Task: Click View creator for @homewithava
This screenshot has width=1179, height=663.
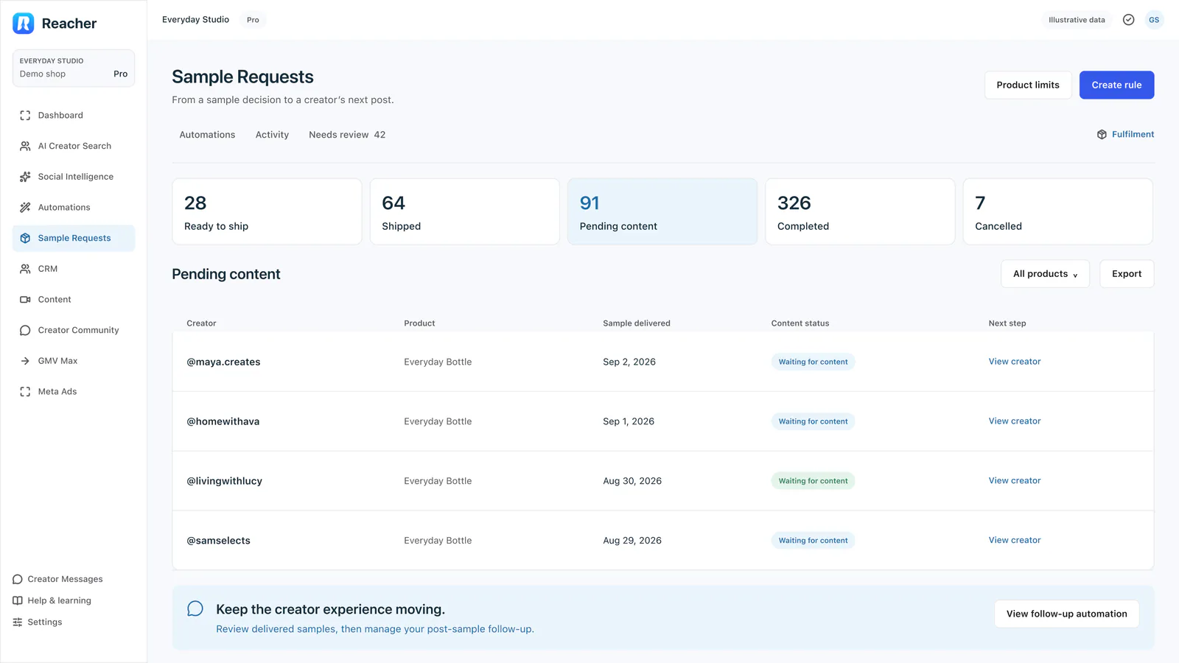Action: coord(1015,421)
